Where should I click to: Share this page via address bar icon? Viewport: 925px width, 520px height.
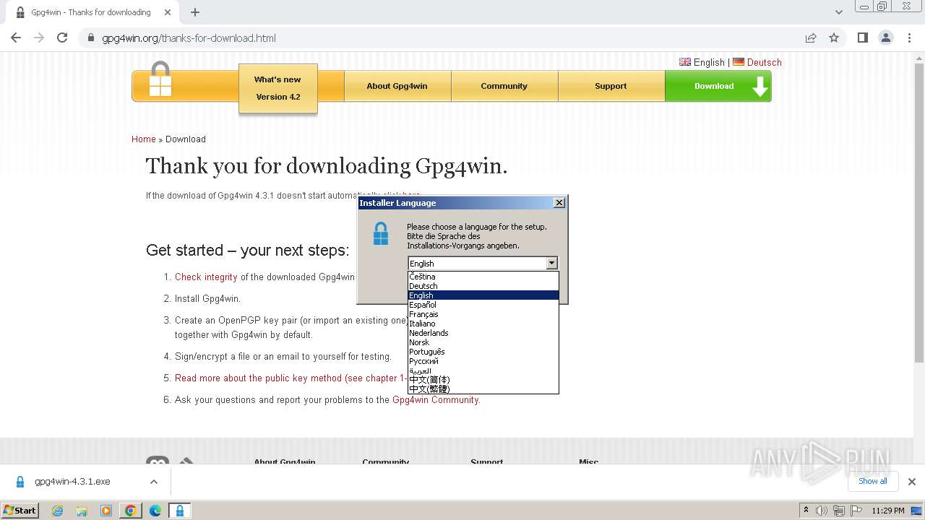click(811, 38)
